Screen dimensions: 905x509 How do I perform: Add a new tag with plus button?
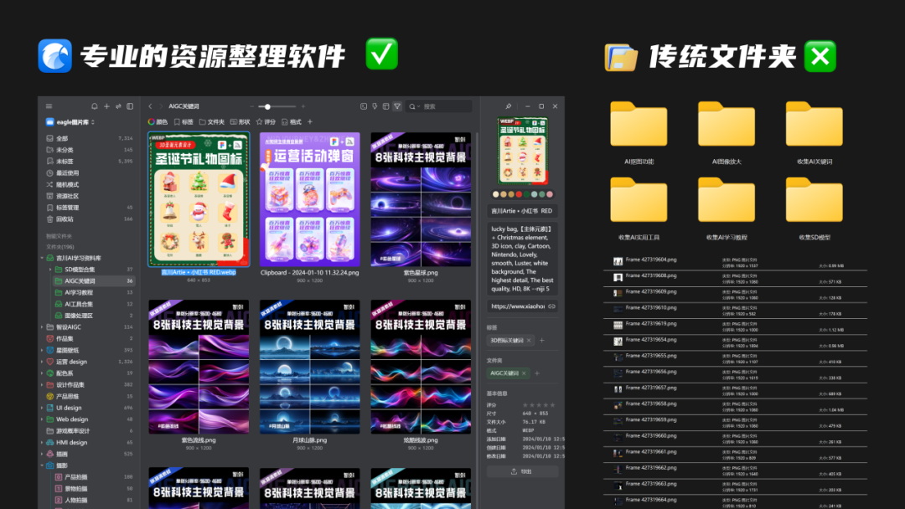click(541, 341)
